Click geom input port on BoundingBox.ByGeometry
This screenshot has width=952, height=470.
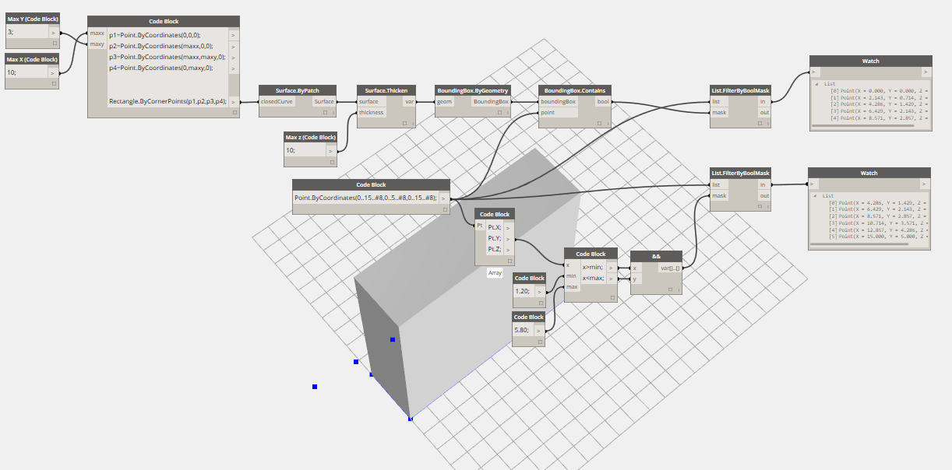444,101
